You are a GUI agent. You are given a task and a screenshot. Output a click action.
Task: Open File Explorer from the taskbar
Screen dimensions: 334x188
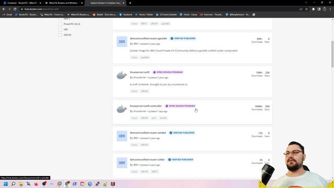[21, 184]
